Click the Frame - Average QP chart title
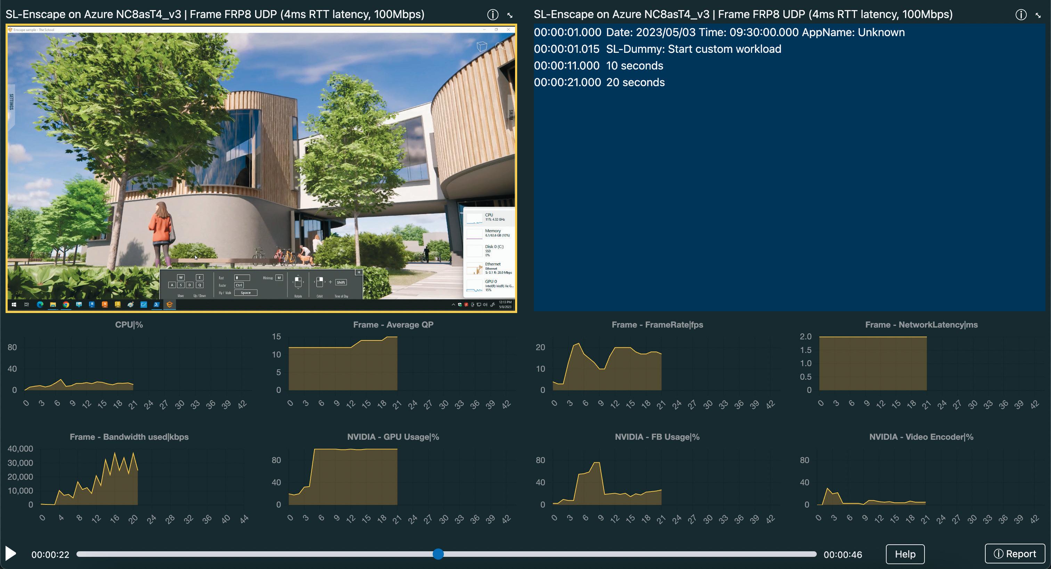This screenshot has width=1051, height=569. click(393, 325)
